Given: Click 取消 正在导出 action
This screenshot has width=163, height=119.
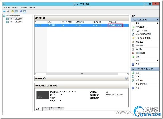Looking at the screenshot, I should 142,84.
